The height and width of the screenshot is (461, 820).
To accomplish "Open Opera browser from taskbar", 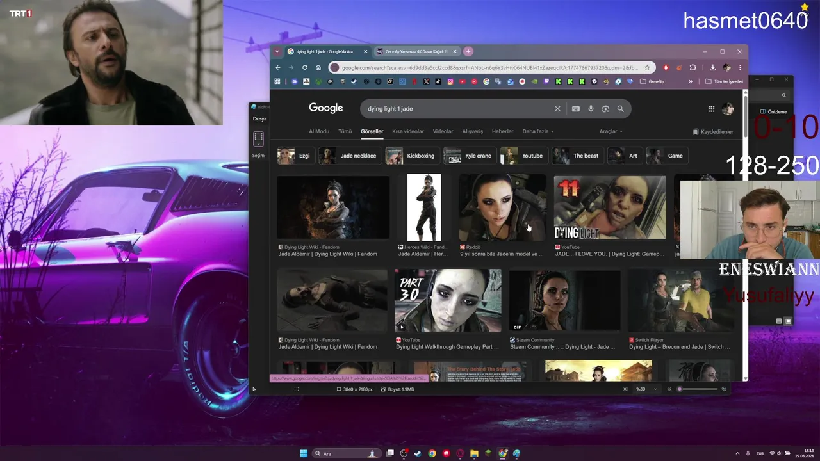I will click(460, 453).
